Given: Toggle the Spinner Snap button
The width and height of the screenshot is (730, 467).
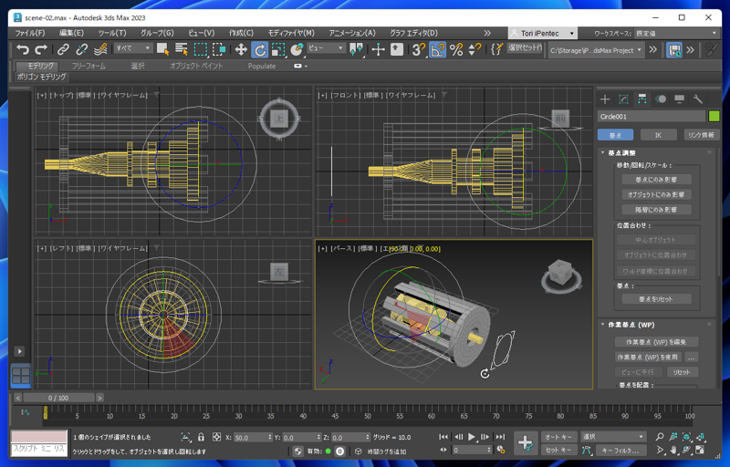Looking at the screenshot, I should (x=474, y=49).
